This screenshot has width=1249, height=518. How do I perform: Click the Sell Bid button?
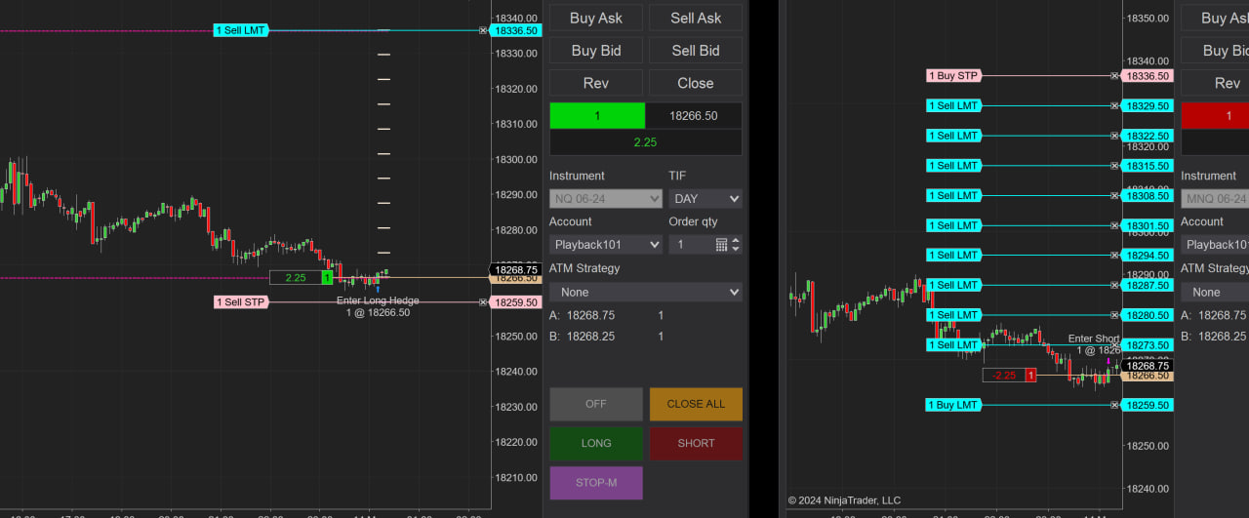(696, 51)
